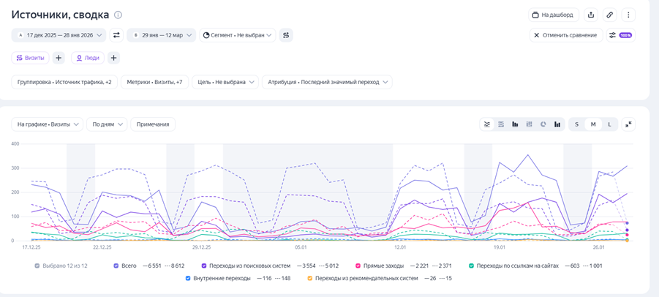
Task: Open the По дням granularity dropdown
Action: [107, 124]
